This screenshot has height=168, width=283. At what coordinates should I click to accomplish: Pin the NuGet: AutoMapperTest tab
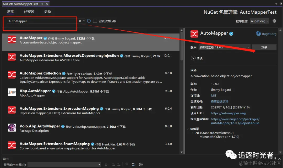(42, 4)
